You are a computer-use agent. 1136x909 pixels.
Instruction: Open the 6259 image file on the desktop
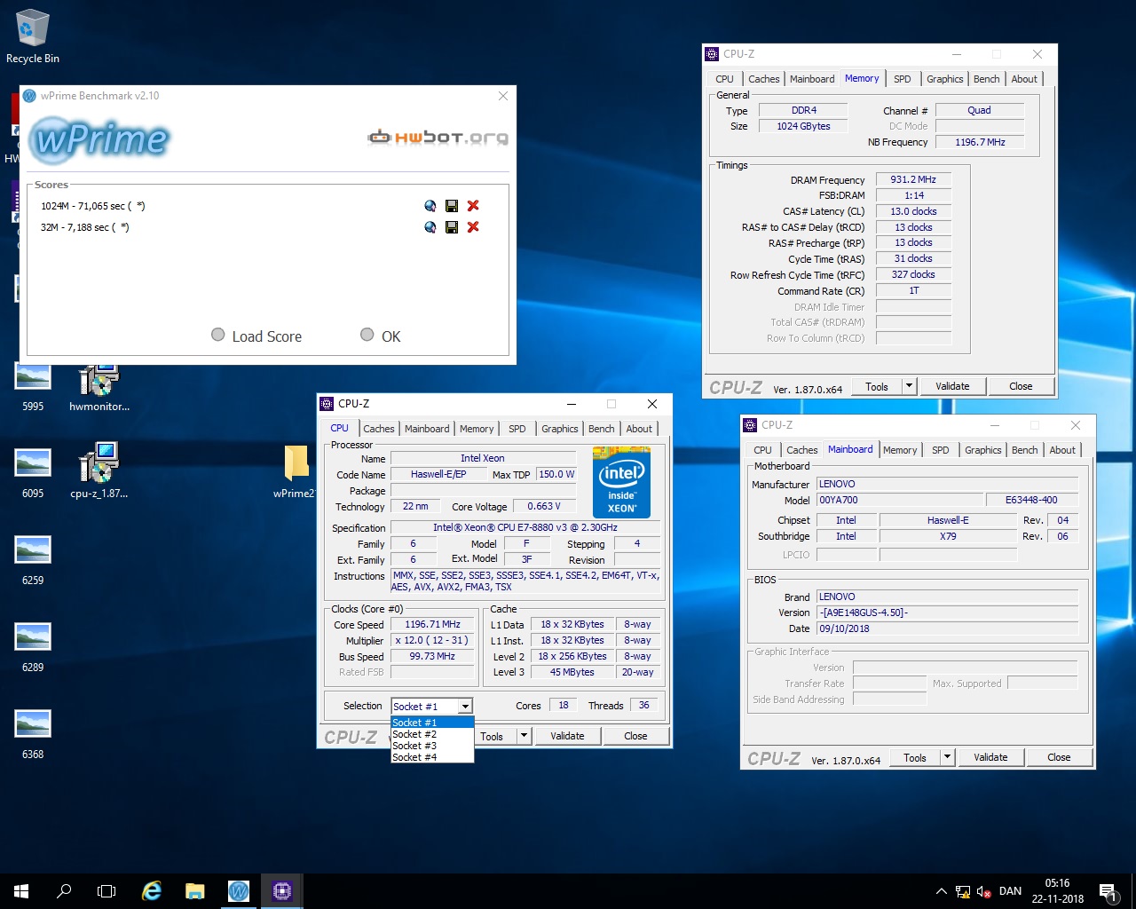(33, 559)
